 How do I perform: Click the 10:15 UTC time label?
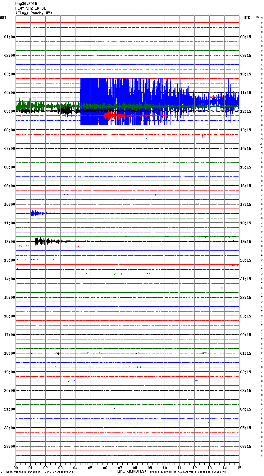pyautogui.click(x=246, y=74)
